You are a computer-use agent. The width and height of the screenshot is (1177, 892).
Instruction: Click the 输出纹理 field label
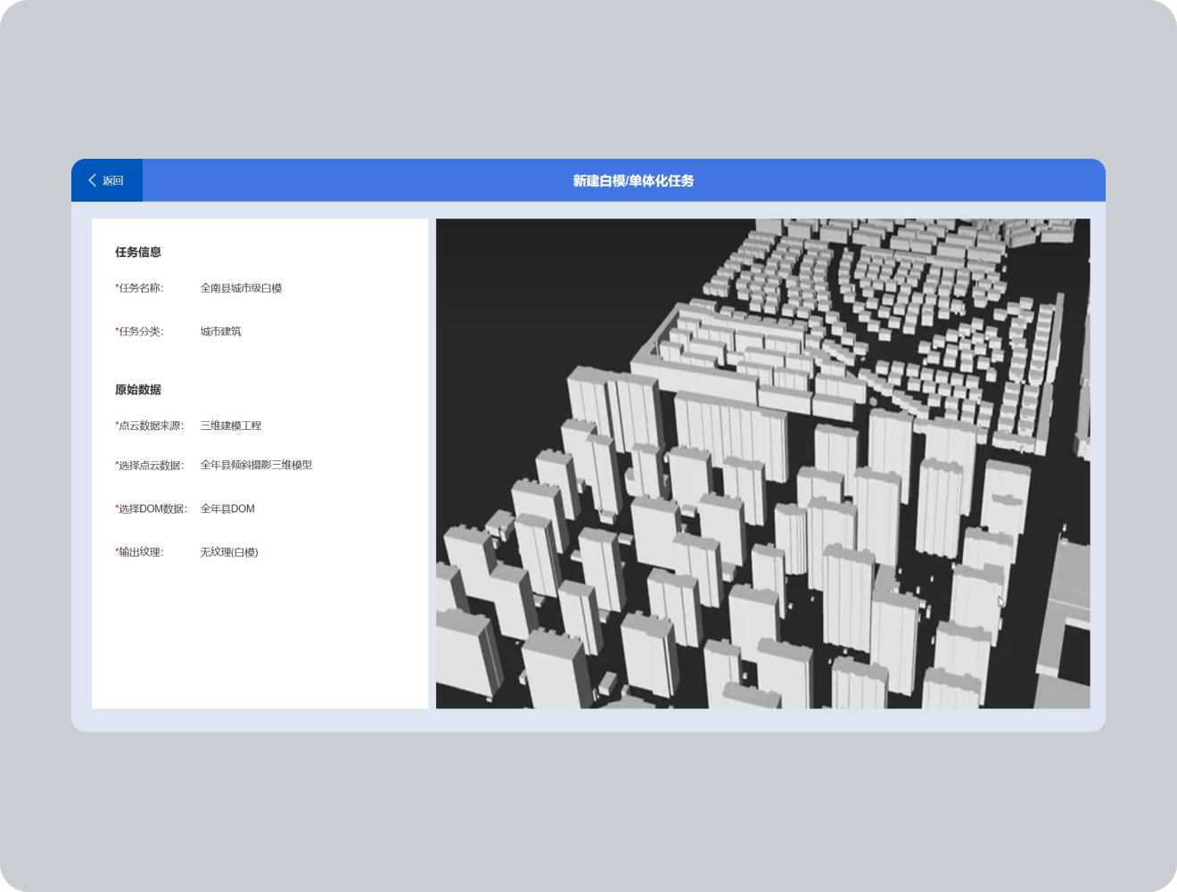139,552
